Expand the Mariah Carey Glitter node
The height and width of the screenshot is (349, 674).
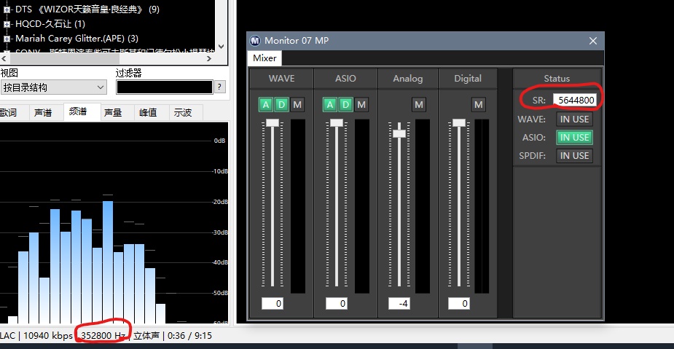point(7,38)
